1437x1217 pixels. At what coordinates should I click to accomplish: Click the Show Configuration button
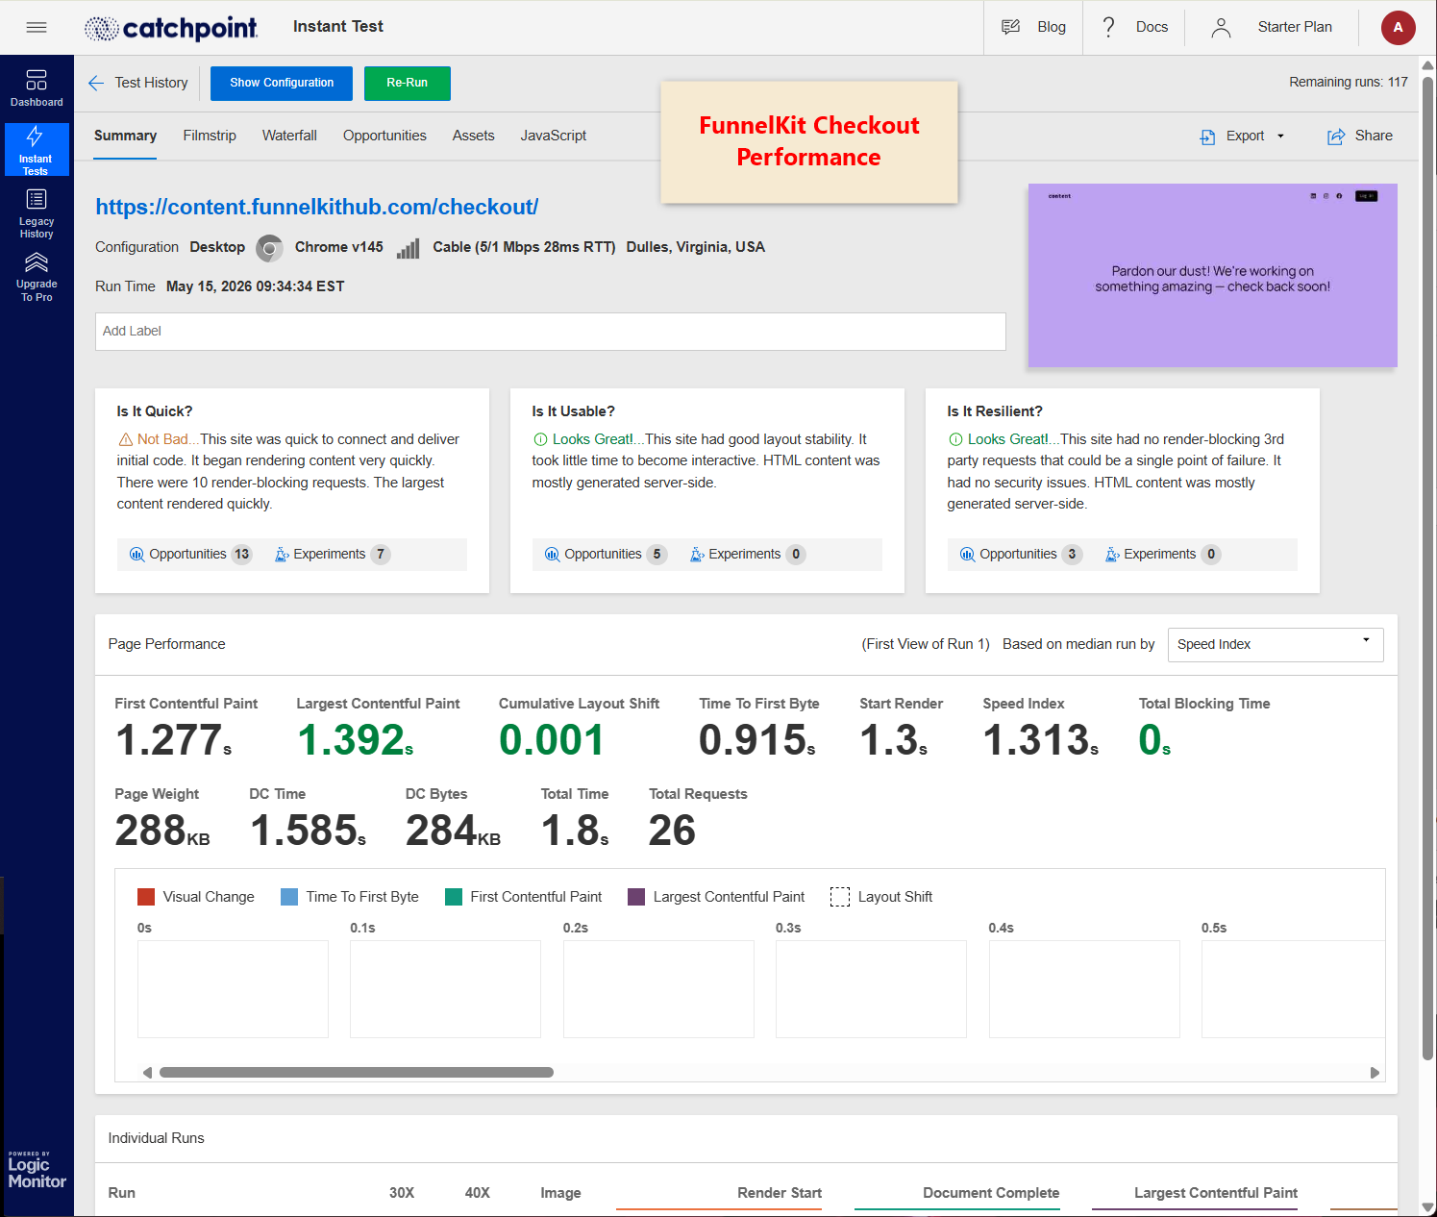point(282,83)
